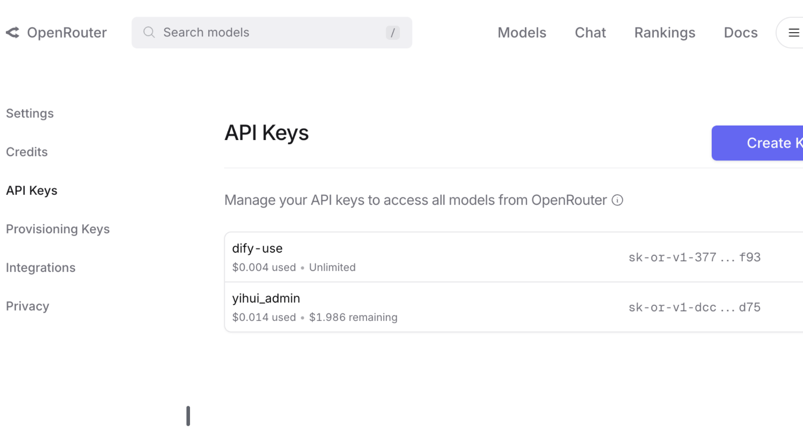
Task: Open the hamburger menu icon
Action: pyautogui.click(x=793, y=33)
